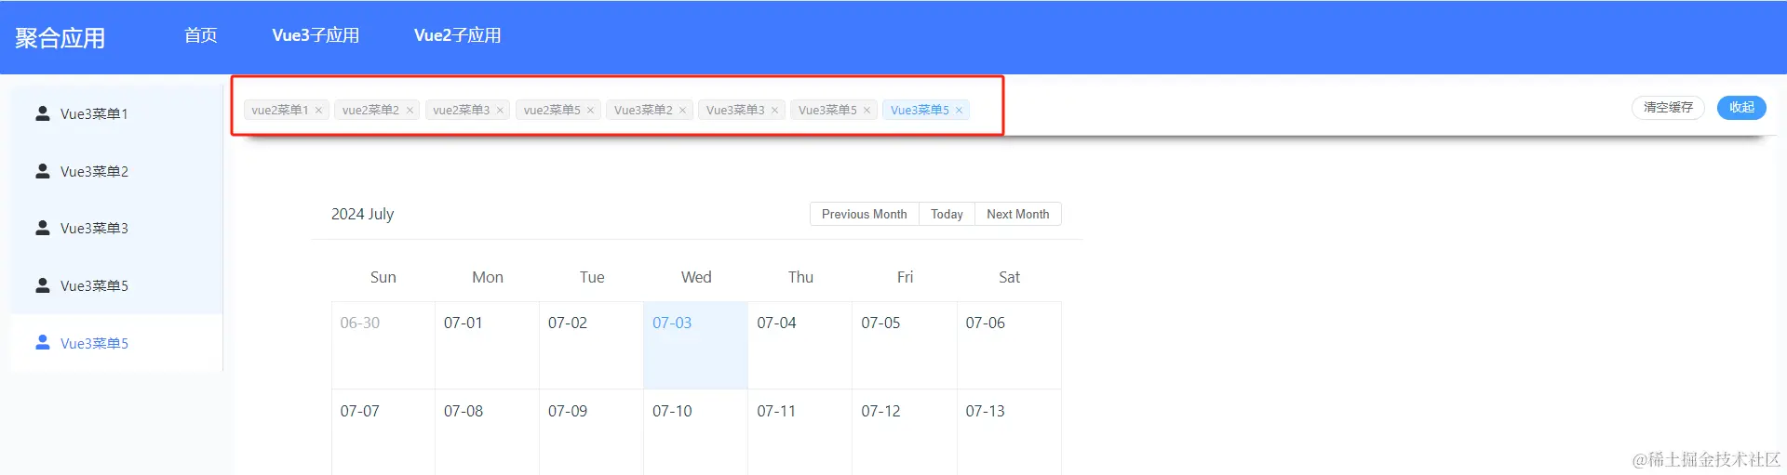
Task: Select calendar date 07-06
Action: coord(1009,345)
